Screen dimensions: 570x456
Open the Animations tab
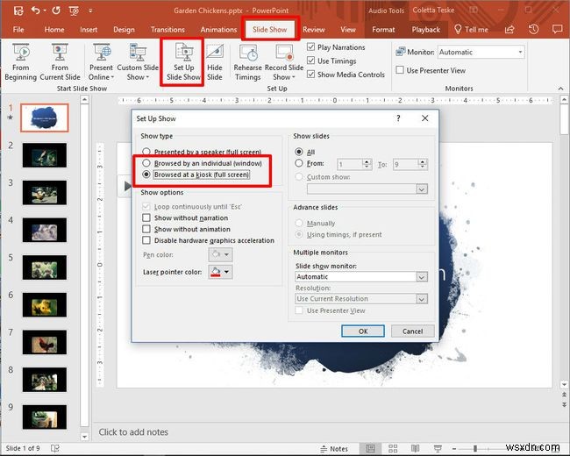[x=218, y=30]
